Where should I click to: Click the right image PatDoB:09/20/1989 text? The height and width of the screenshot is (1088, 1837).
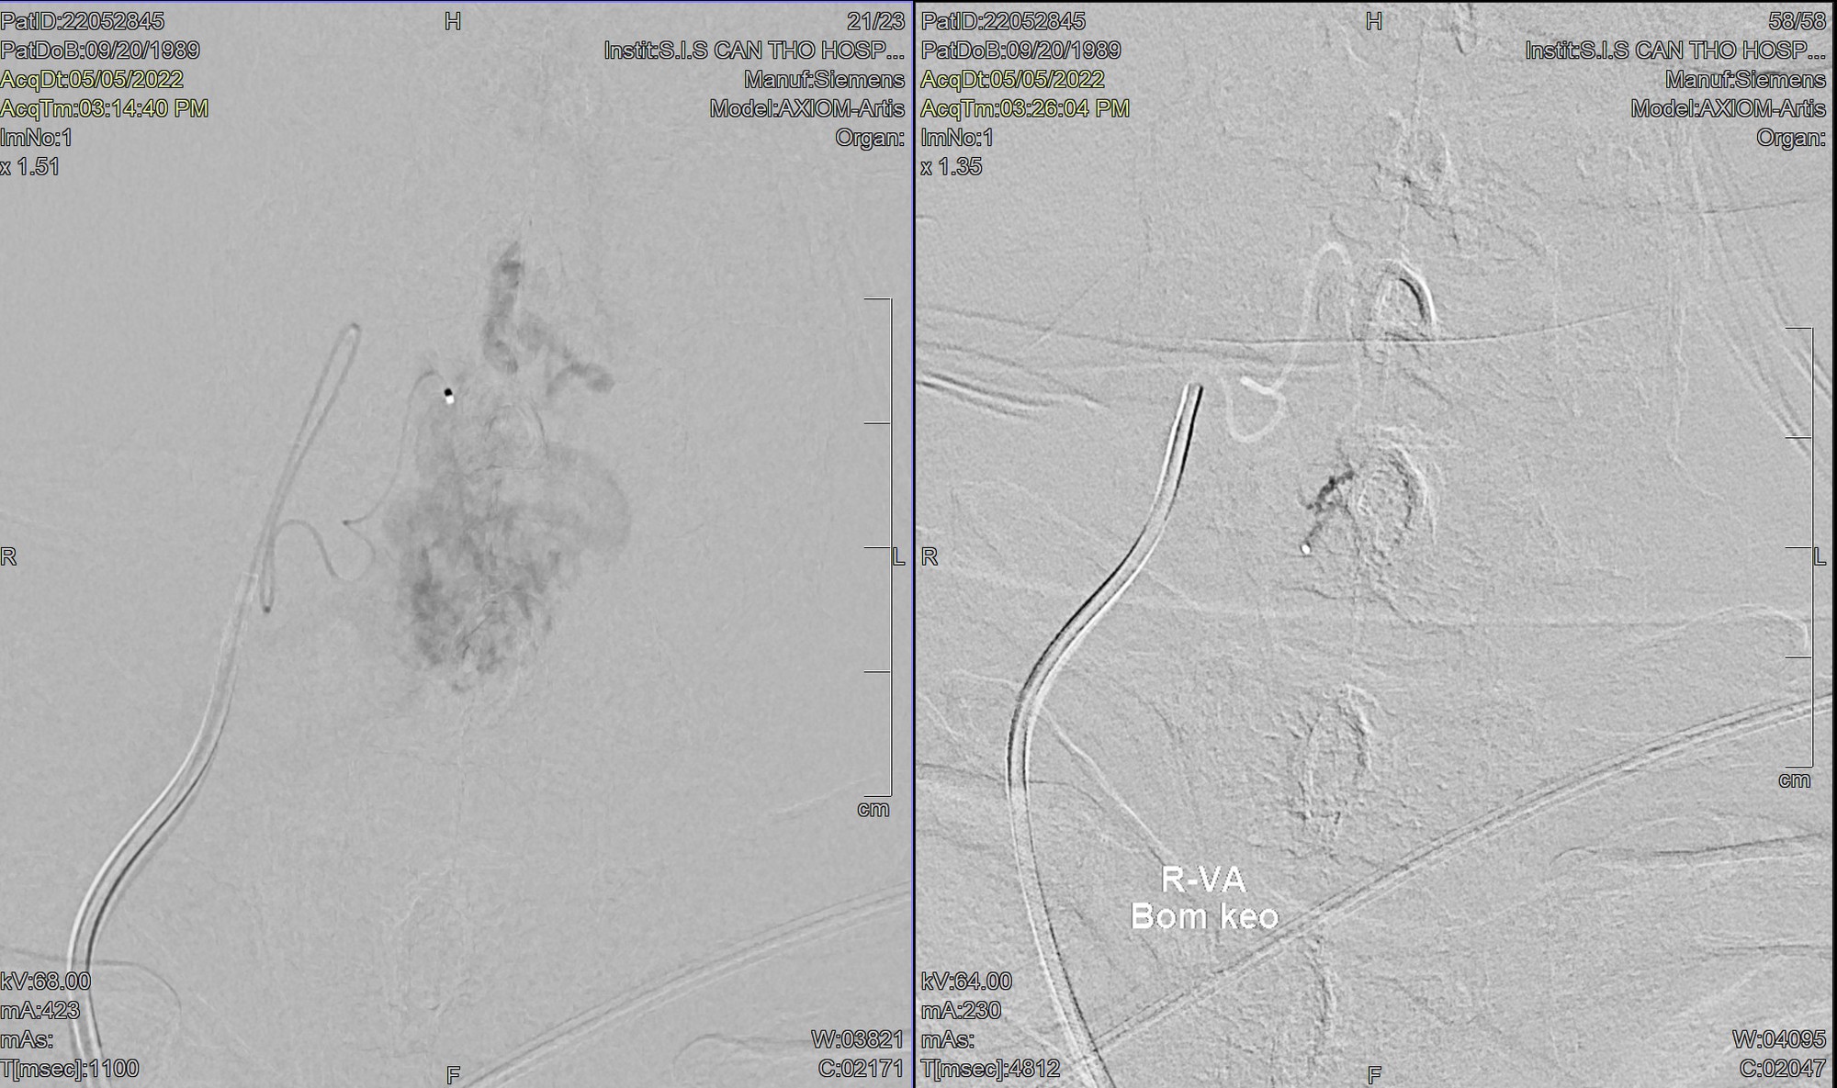1020,50
